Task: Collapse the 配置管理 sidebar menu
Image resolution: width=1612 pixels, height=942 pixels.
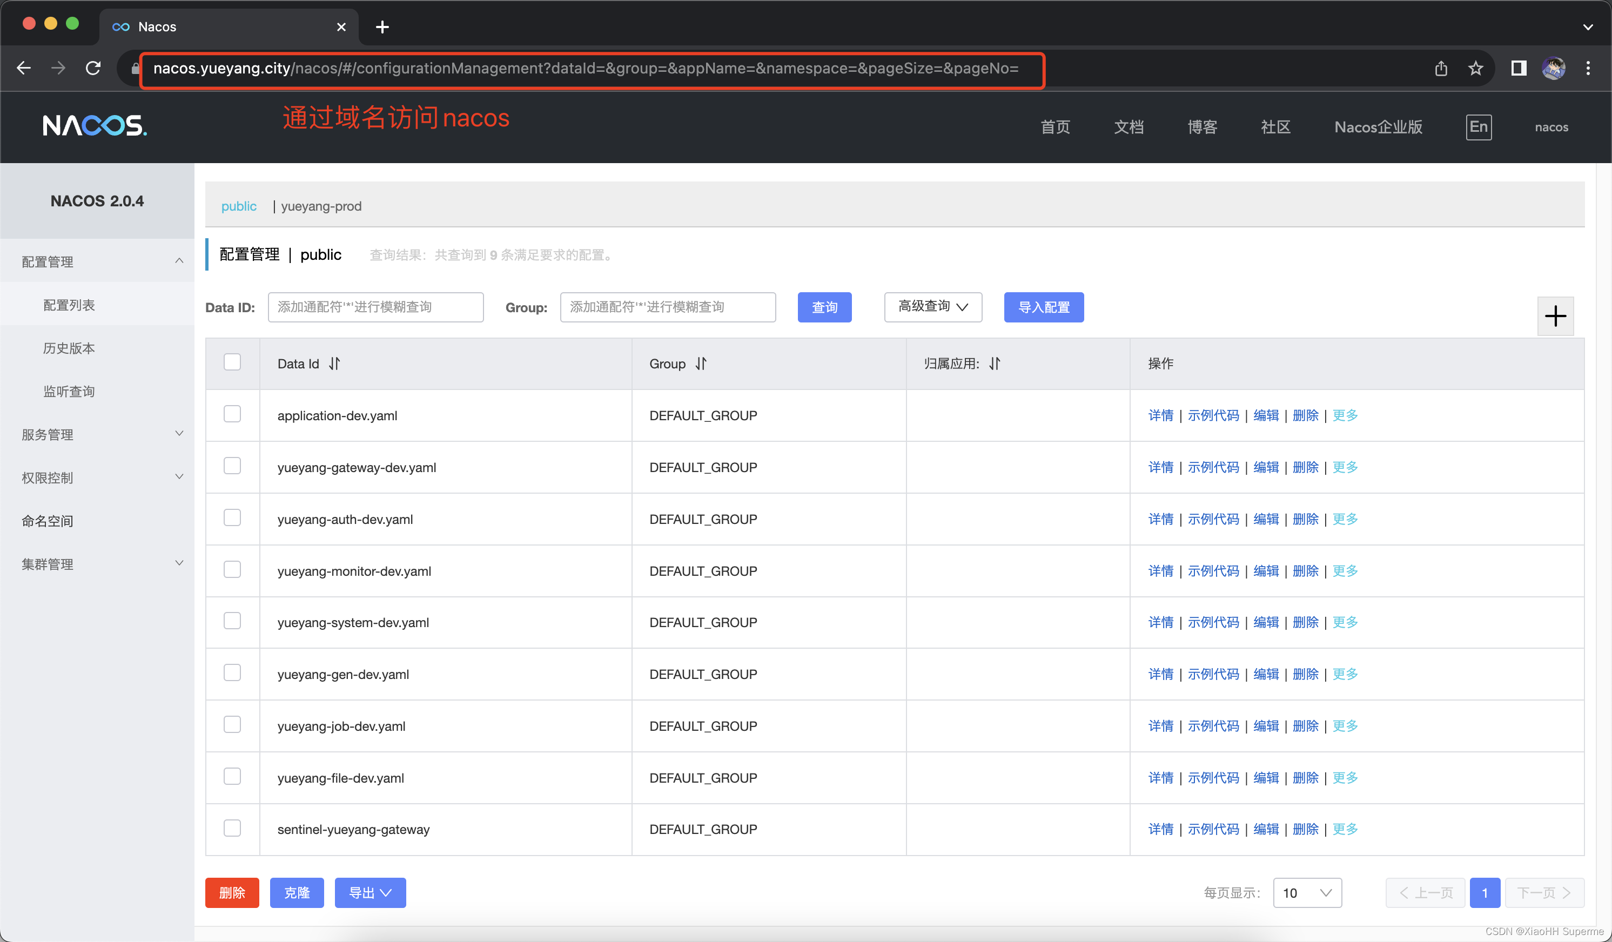Action: point(97,261)
